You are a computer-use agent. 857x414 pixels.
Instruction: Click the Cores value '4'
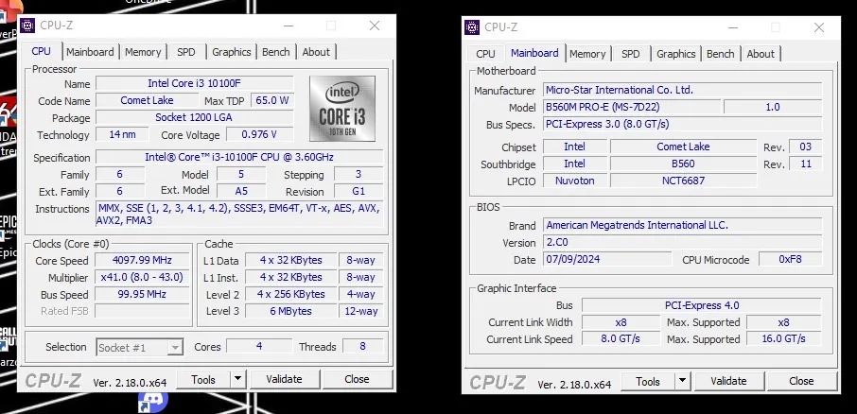259,346
